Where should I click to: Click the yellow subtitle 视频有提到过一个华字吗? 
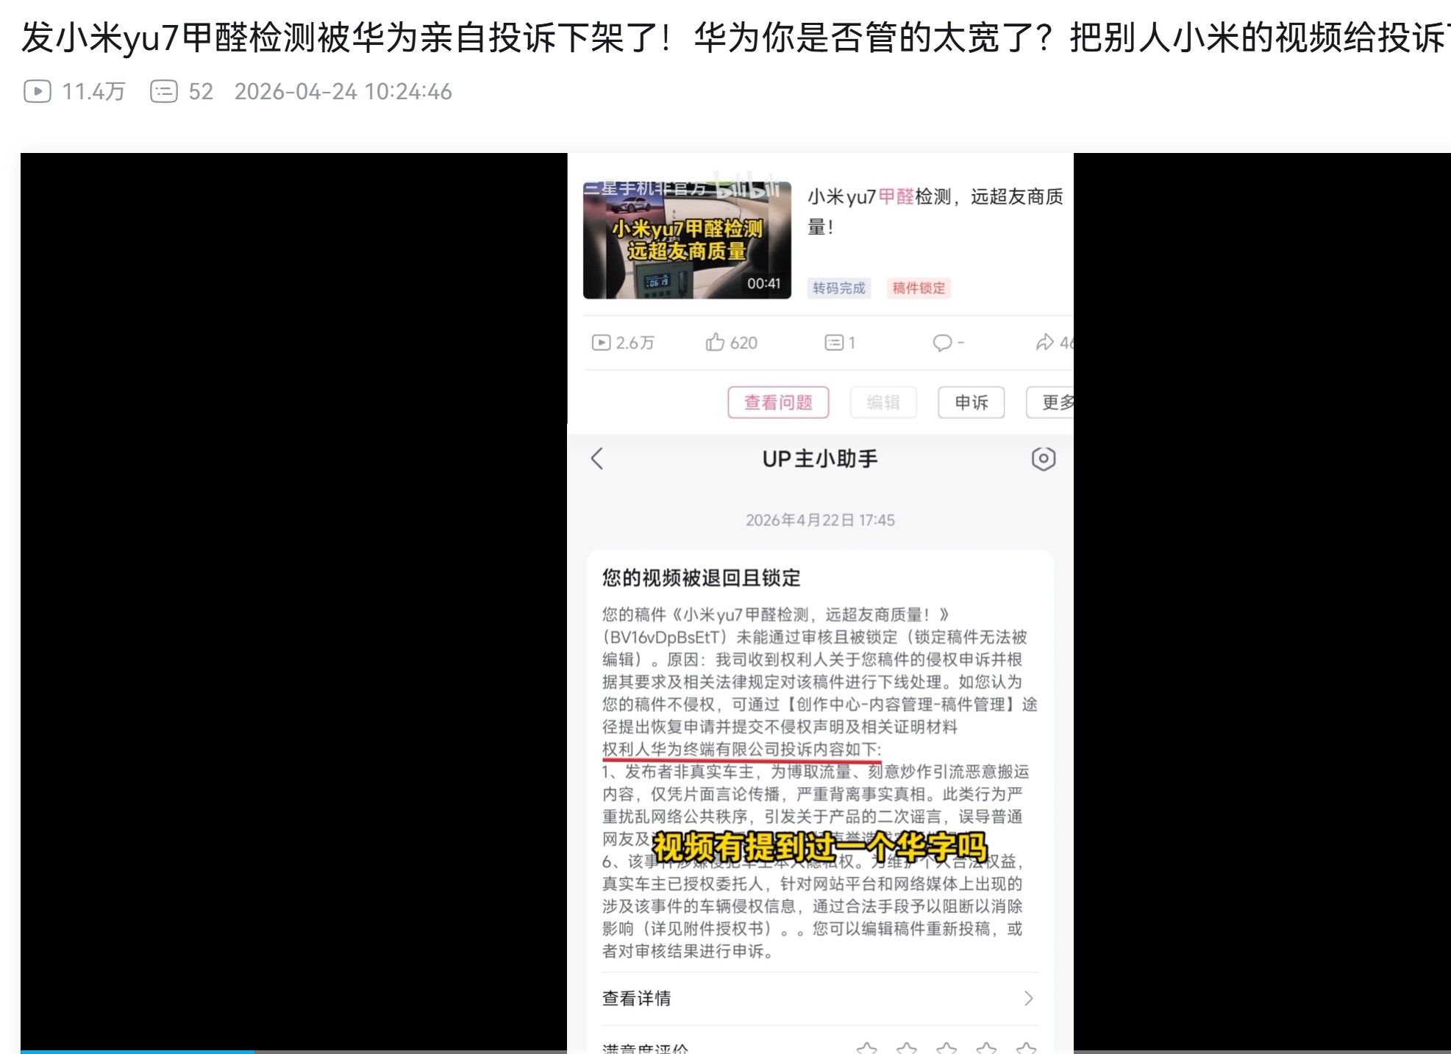[x=820, y=847]
